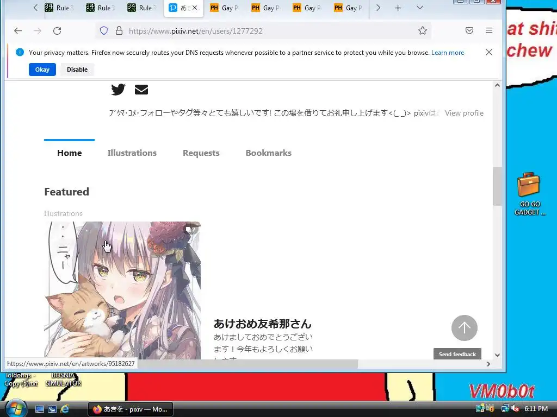The width and height of the screenshot is (557, 417).
Task: Click Send feedback button
Action: (457, 354)
